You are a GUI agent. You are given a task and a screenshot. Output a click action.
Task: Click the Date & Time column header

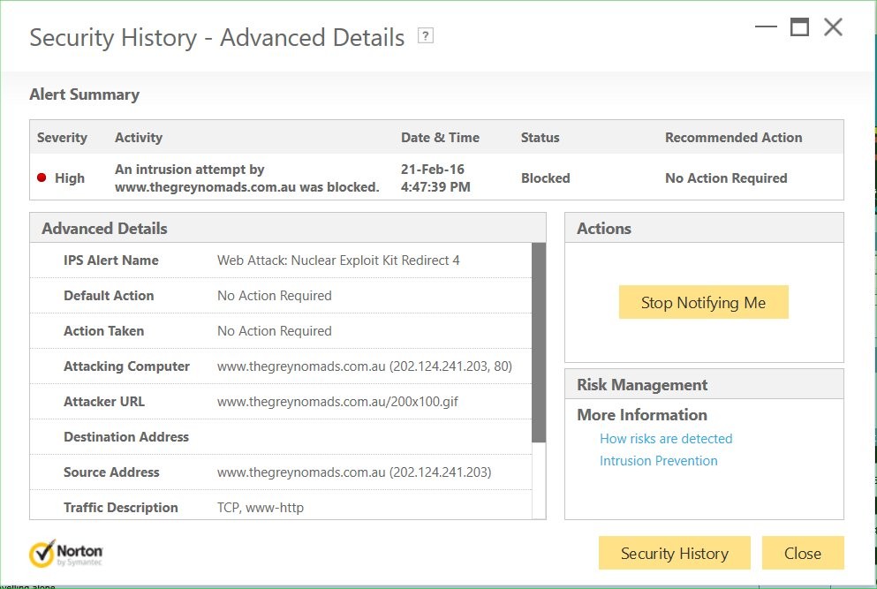[x=440, y=138]
